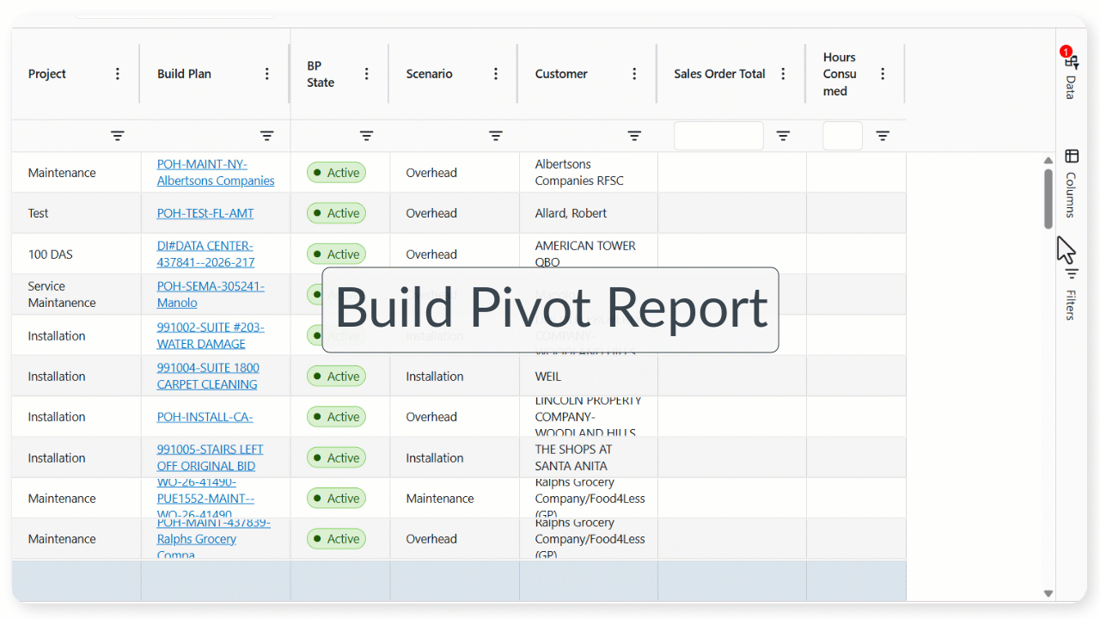
Task: Open the filter icon under Project
Action: [118, 136]
